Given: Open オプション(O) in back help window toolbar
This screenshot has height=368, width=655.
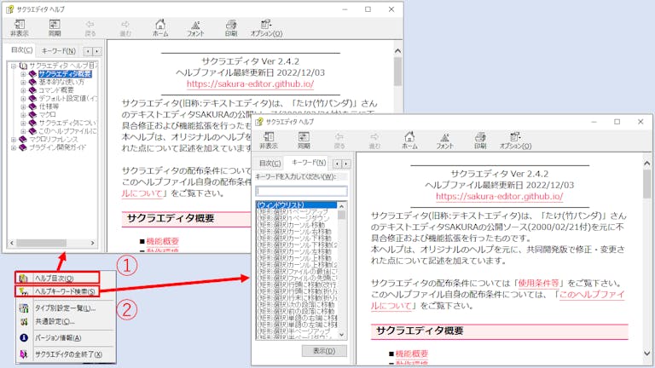Looking at the screenshot, I should [266, 28].
